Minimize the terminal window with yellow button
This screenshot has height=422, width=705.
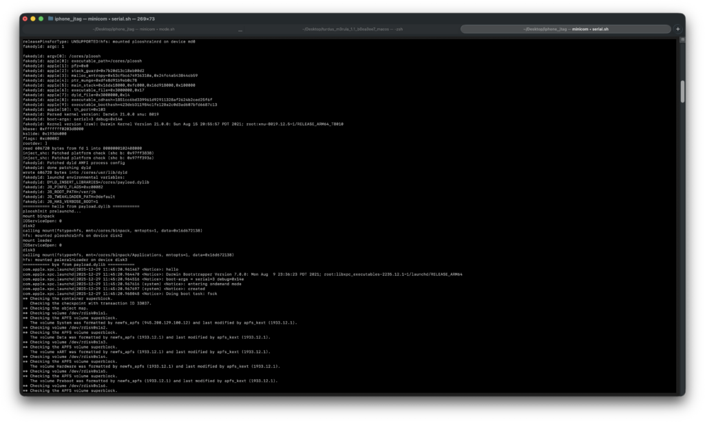(33, 19)
